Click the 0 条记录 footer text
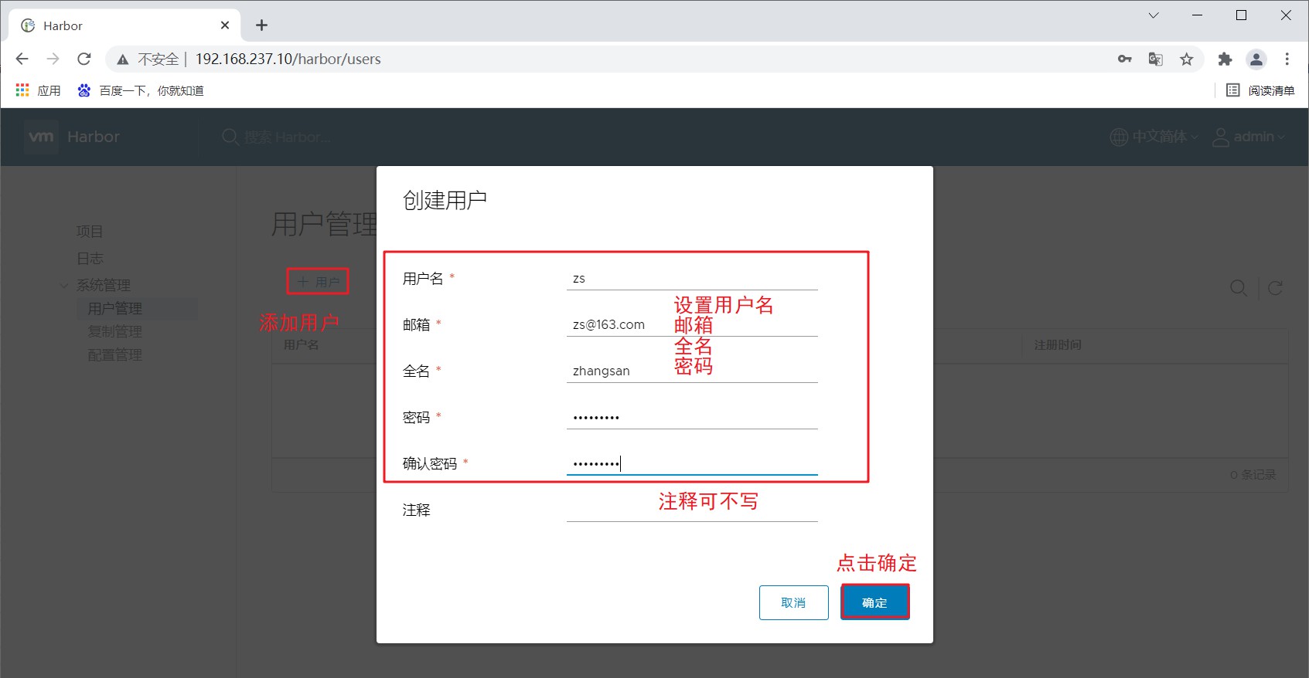1309x678 pixels. click(x=1253, y=475)
